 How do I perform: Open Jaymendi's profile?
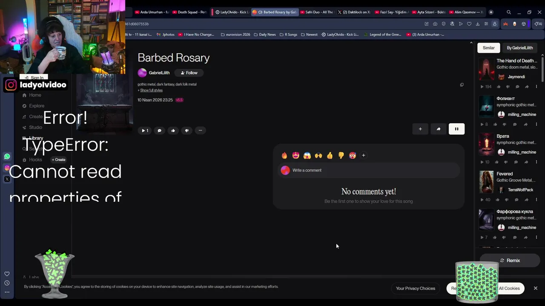[x=516, y=77]
